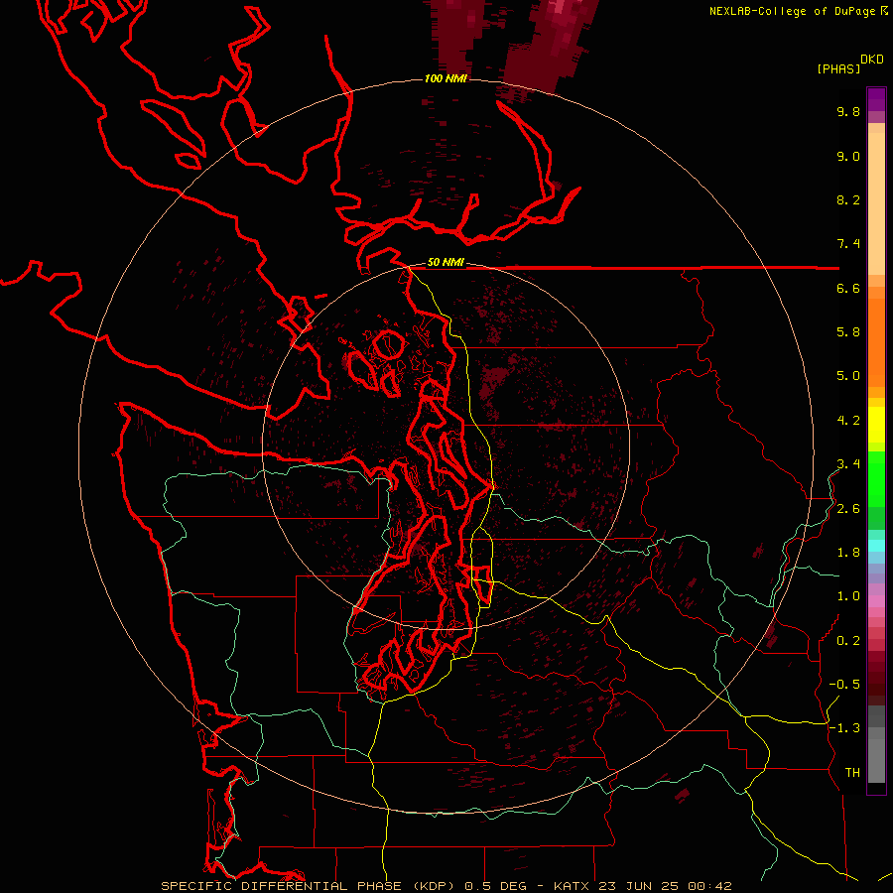Pick the cyan band in the color scale
Viewport: 893px width, 893px height.
(x=876, y=546)
